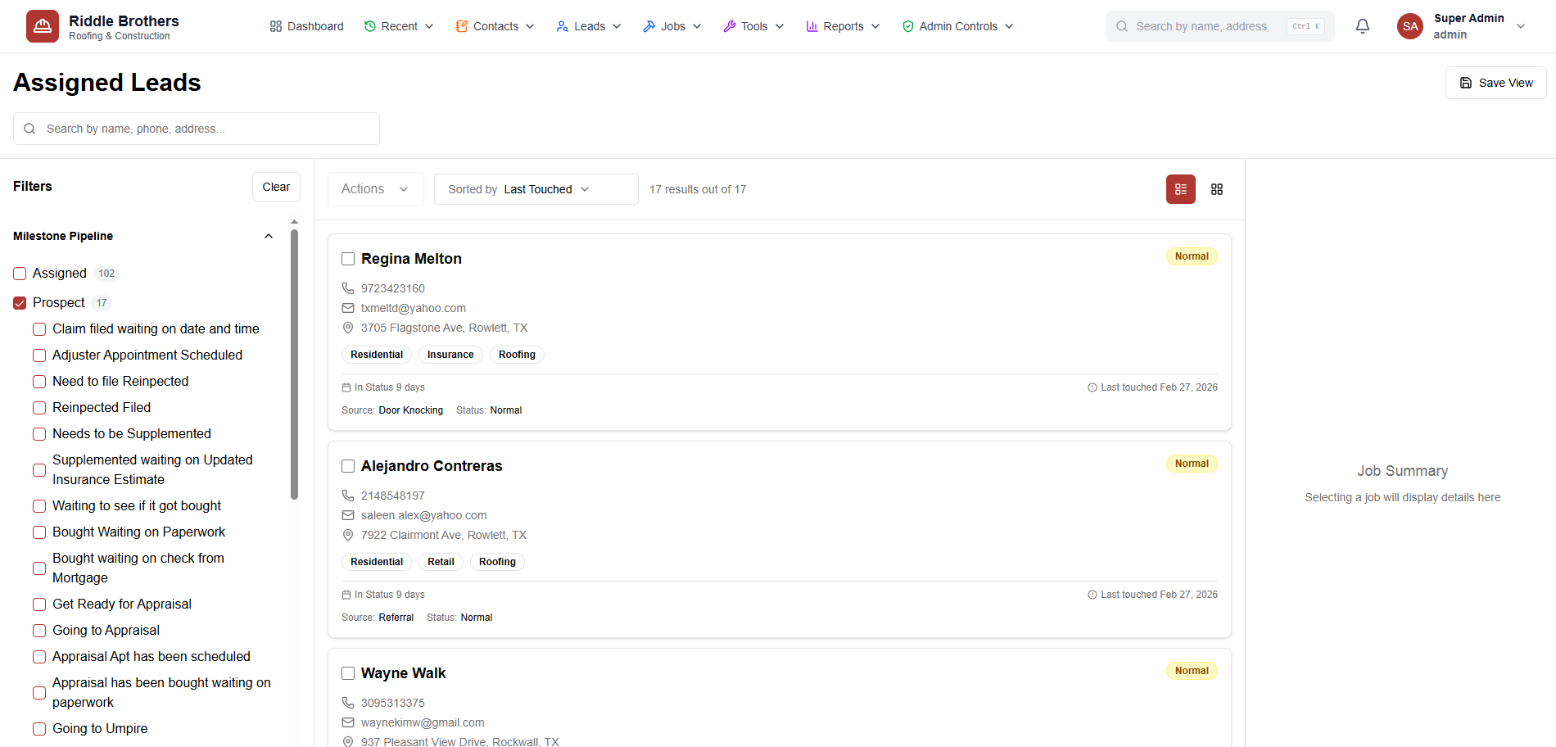Enable the Assigned milestone filter
Screen dimensions: 1556x747
click(x=20, y=273)
